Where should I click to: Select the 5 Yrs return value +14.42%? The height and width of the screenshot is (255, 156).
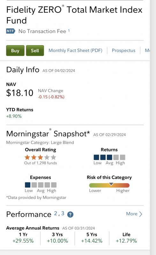[x=92, y=241]
